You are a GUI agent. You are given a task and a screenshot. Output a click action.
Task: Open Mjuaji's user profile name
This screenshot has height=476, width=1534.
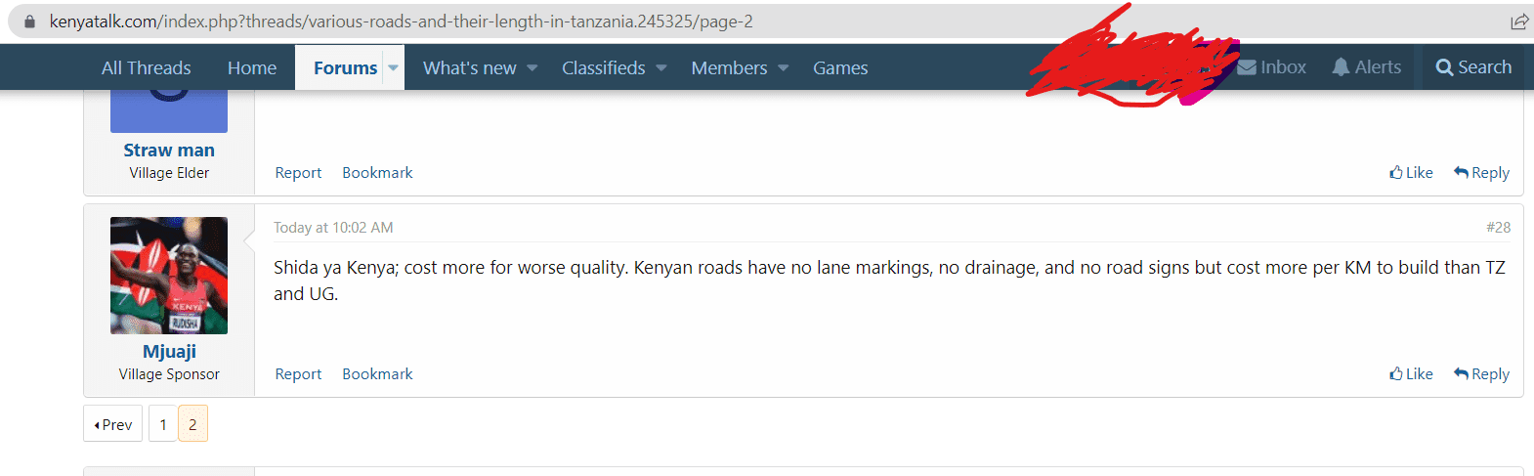[169, 352]
